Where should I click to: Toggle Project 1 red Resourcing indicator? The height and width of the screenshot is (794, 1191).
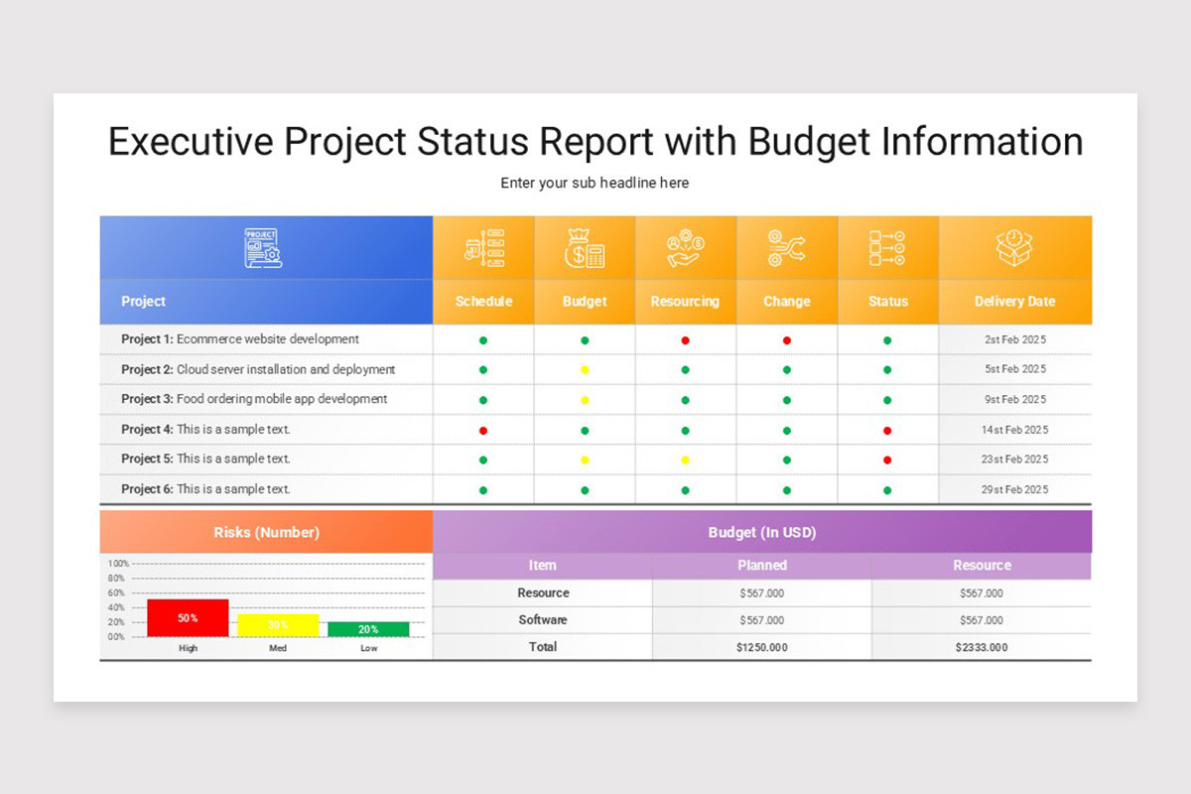click(x=686, y=338)
